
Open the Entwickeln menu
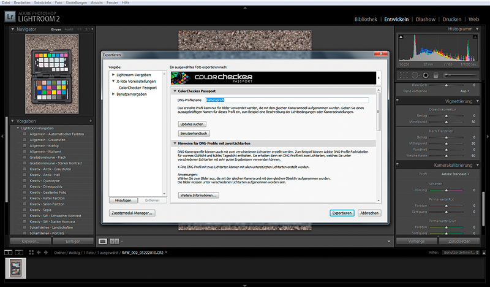click(x=42, y=2)
